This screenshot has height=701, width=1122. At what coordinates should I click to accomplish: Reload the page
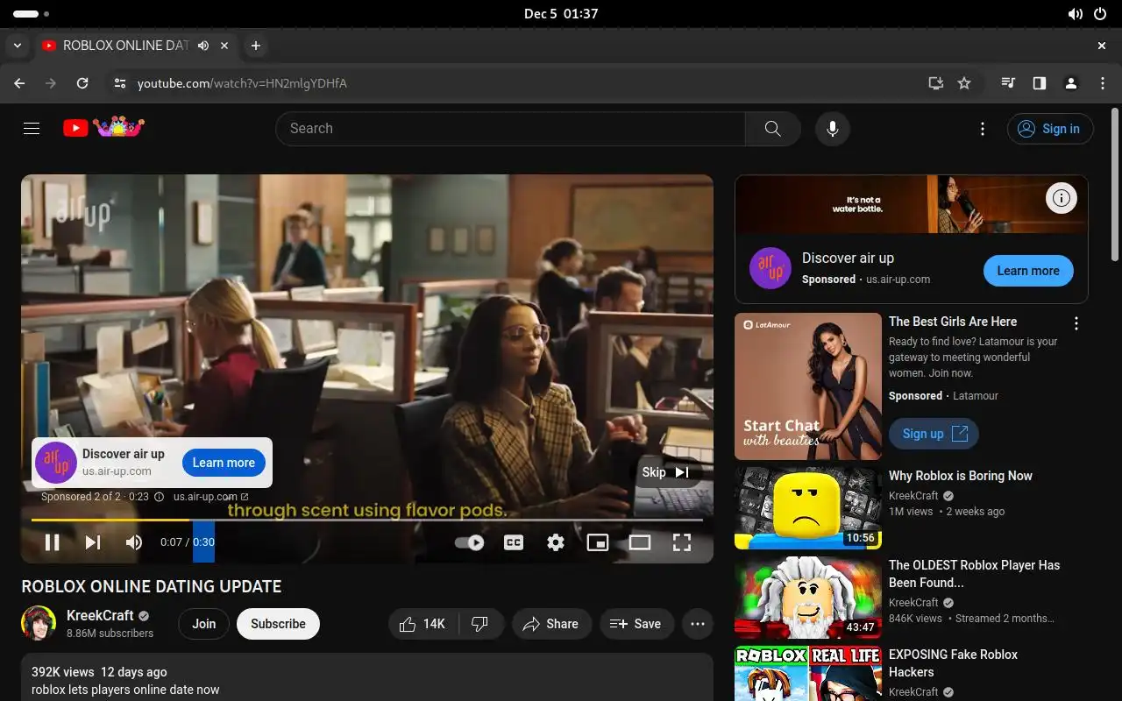pyautogui.click(x=82, y=83)
